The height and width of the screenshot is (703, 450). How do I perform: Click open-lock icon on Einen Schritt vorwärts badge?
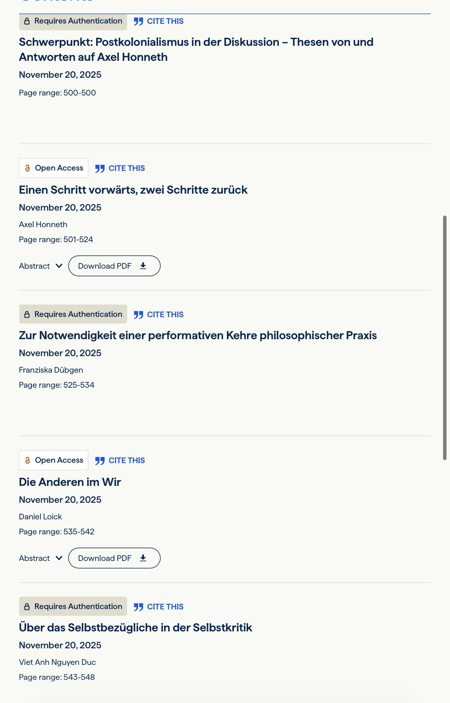click(x=27, y=168)
